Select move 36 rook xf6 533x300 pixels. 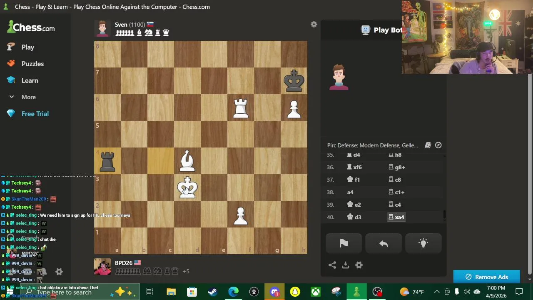click(355, 167)
